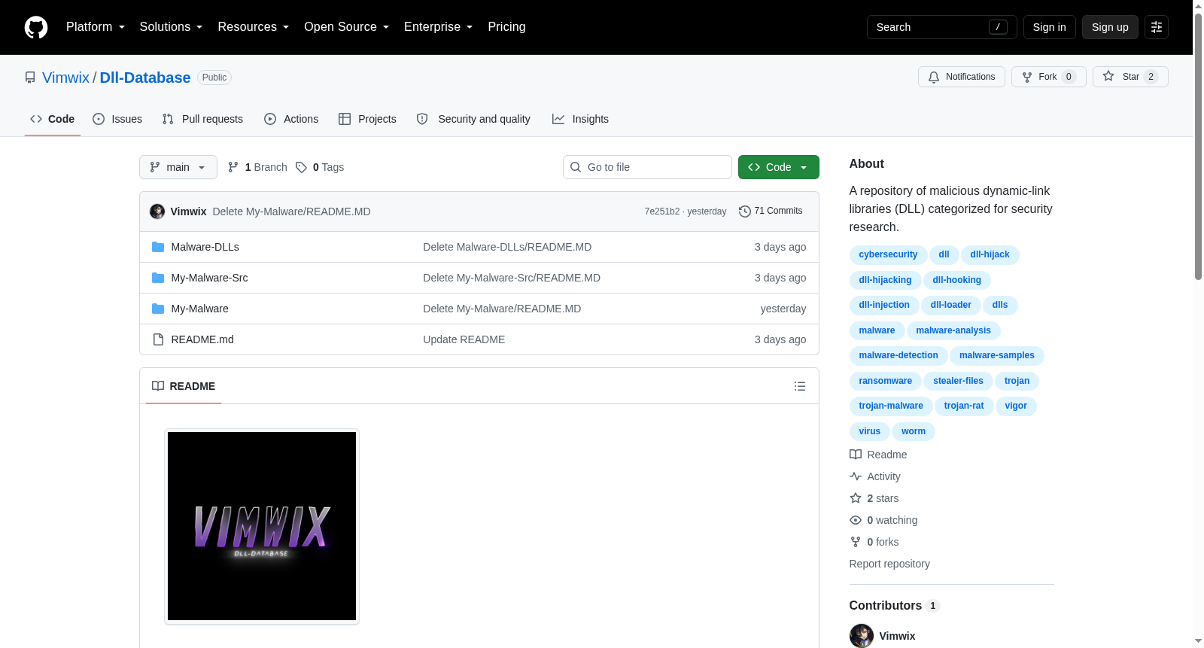
Task: Open the Contributors heading link
Action: [x=895, y=606]
